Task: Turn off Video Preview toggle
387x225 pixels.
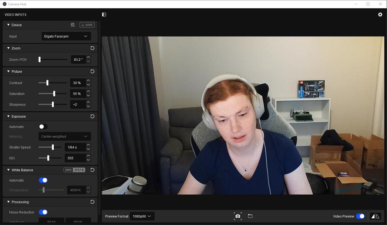Action: click(360, 216)
